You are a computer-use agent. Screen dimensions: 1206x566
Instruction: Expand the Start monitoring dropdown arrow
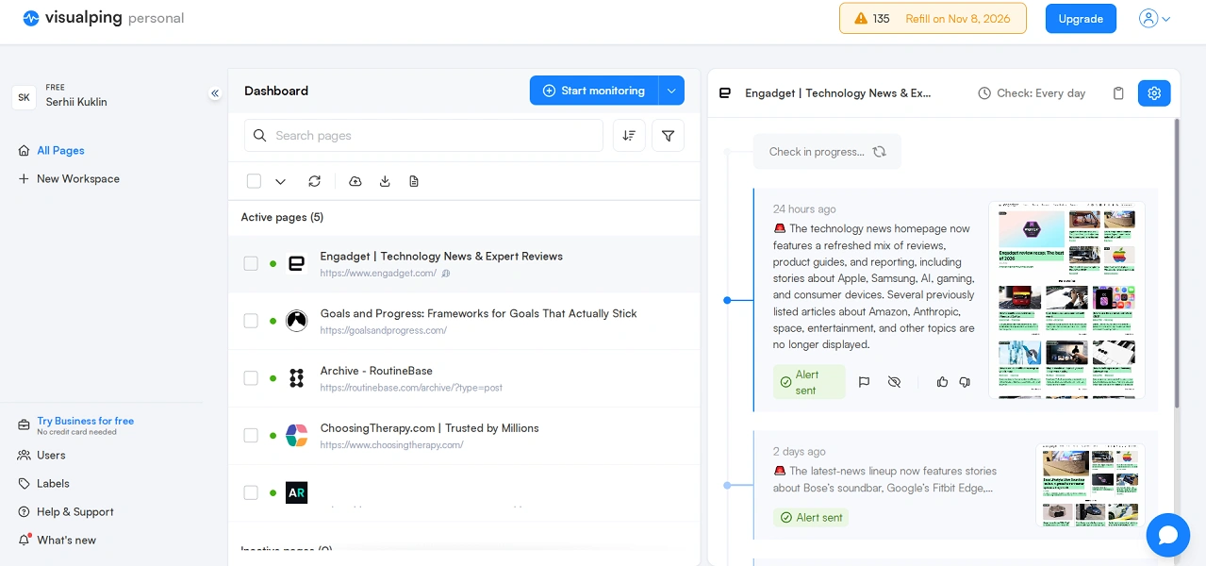(671, 91)
